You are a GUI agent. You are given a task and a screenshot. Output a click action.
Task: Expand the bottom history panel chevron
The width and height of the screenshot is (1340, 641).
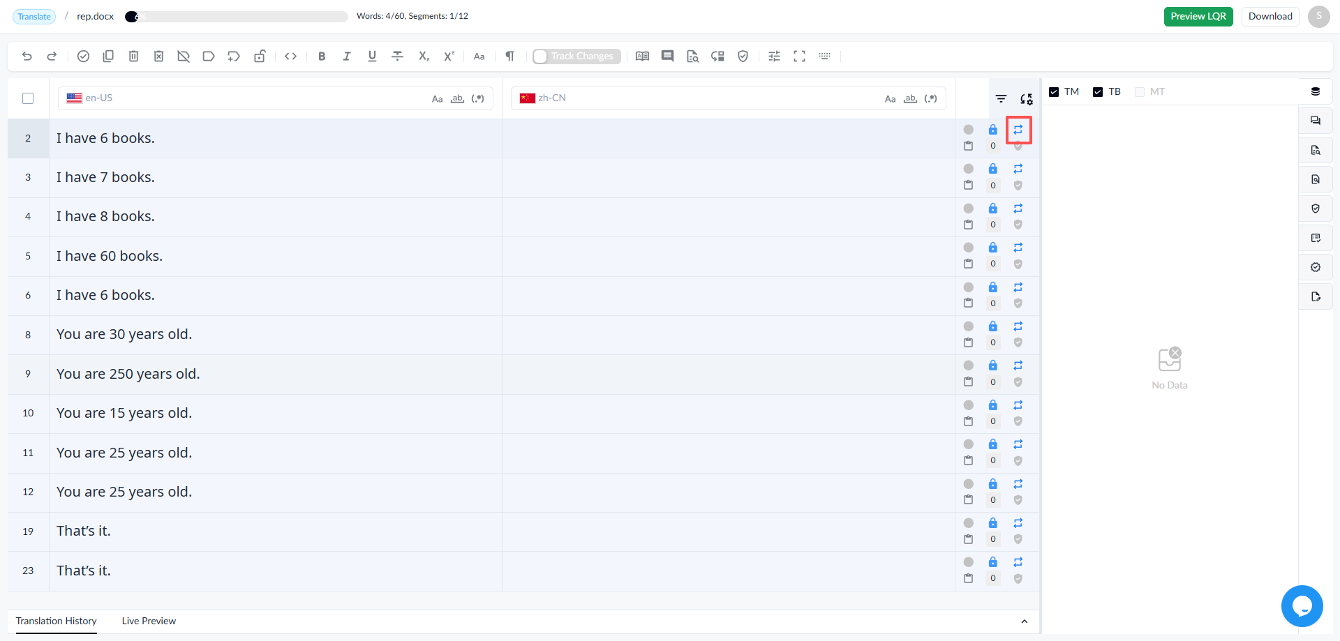tap(1025, 621)
